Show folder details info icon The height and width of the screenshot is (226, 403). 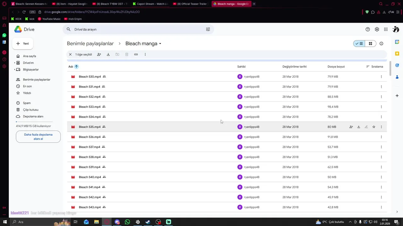[381, 44]
